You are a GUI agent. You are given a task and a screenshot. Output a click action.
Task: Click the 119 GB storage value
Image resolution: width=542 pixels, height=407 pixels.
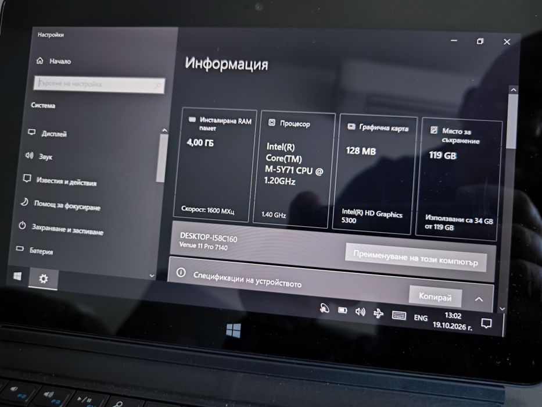[443, 155]
